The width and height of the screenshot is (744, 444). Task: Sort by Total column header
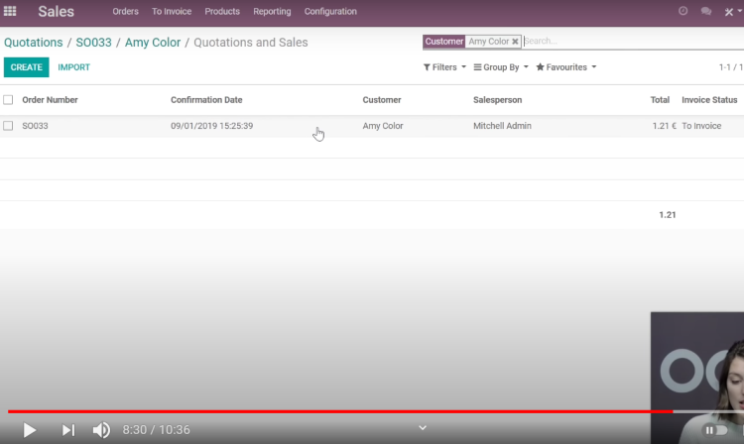[660, 100]
